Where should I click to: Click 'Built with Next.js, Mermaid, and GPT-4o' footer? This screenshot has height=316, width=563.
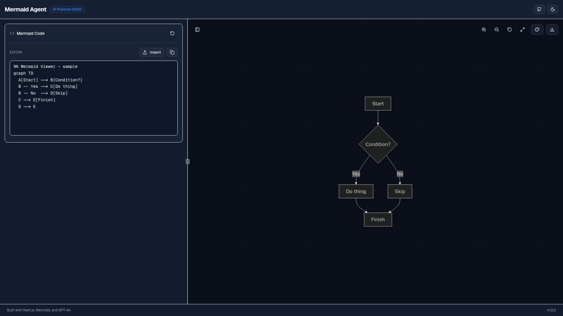pos(39,310)
